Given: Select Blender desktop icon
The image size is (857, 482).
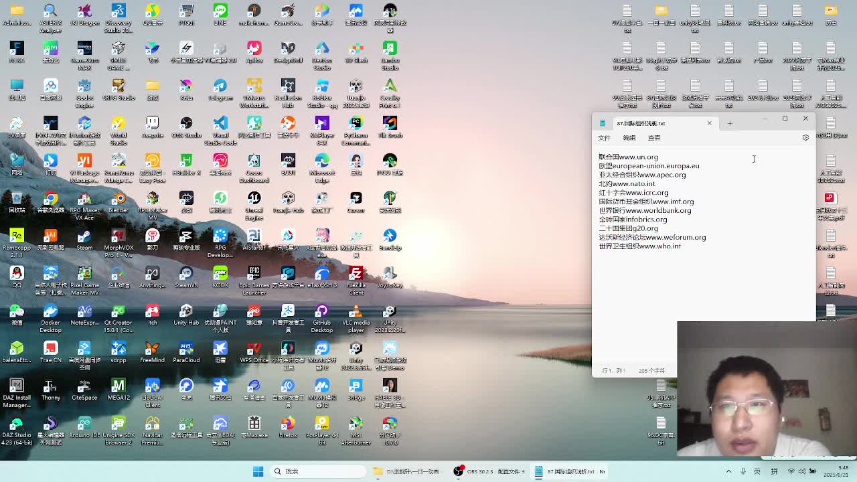Looking at the screenshot, I should (x=119, y=202).
